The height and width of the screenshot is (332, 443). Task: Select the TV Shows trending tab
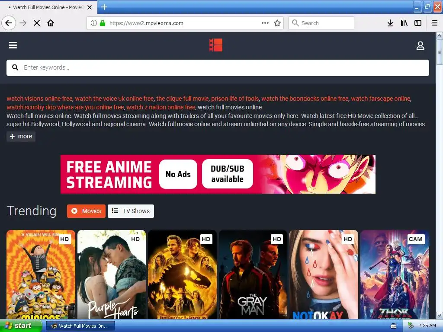tap(131, 211)
